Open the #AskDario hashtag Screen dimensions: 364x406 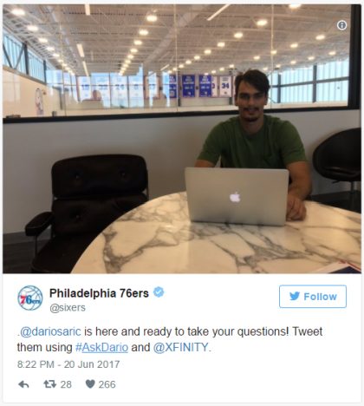[x=101, y=347]
